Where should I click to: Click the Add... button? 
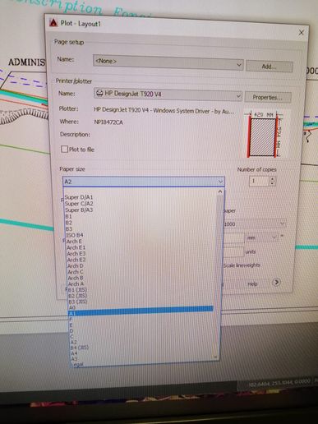(x=270, y=67)
